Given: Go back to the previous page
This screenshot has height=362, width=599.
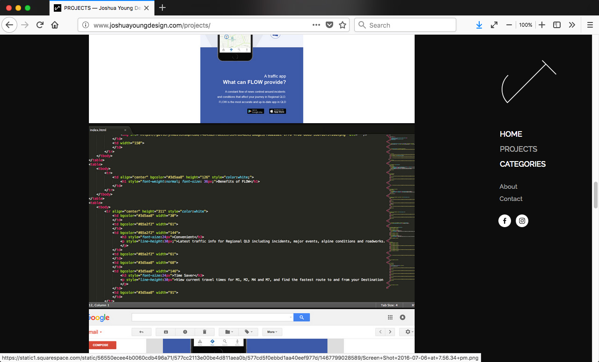Looking at the screenshot, I should [x=9, y=25].
